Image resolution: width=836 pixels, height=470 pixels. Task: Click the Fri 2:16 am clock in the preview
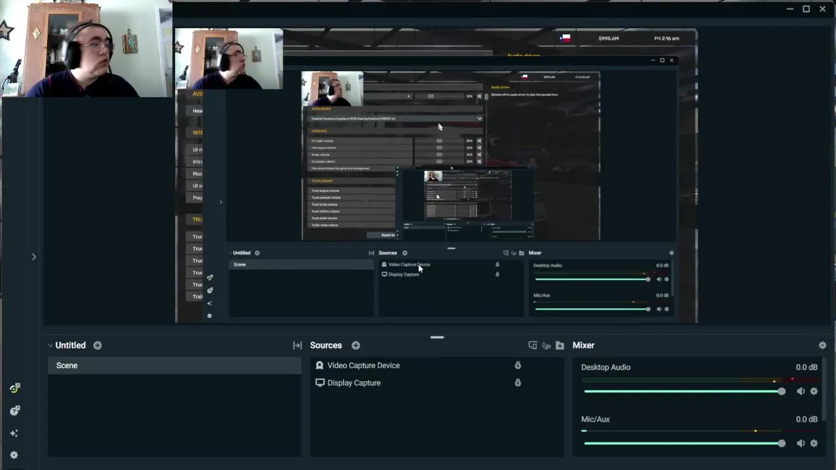[666, 39]
